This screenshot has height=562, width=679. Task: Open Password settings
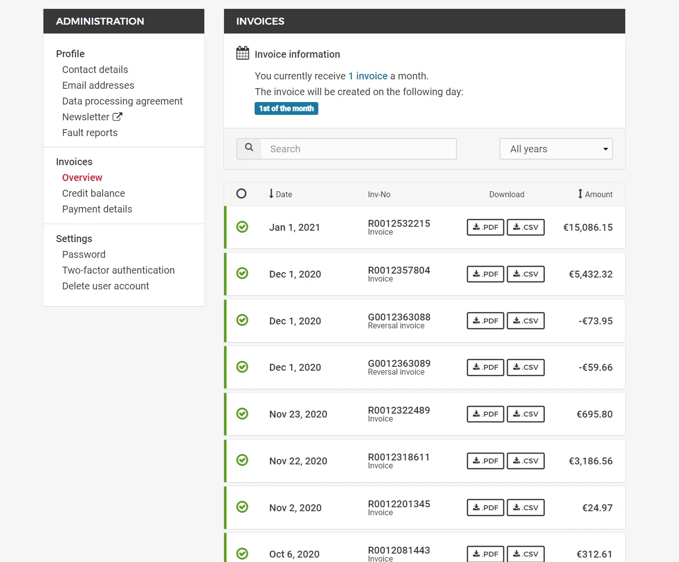pyautogui.click(x=84, y=254)
